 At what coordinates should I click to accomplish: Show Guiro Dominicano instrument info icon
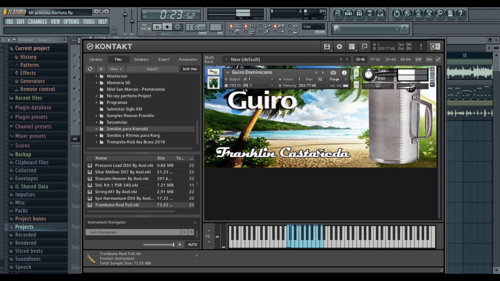[x=344, y=73]
